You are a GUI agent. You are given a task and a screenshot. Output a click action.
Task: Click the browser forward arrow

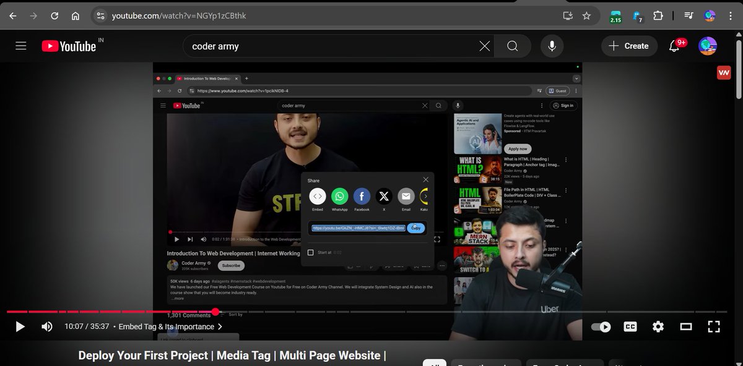(33, 16)
